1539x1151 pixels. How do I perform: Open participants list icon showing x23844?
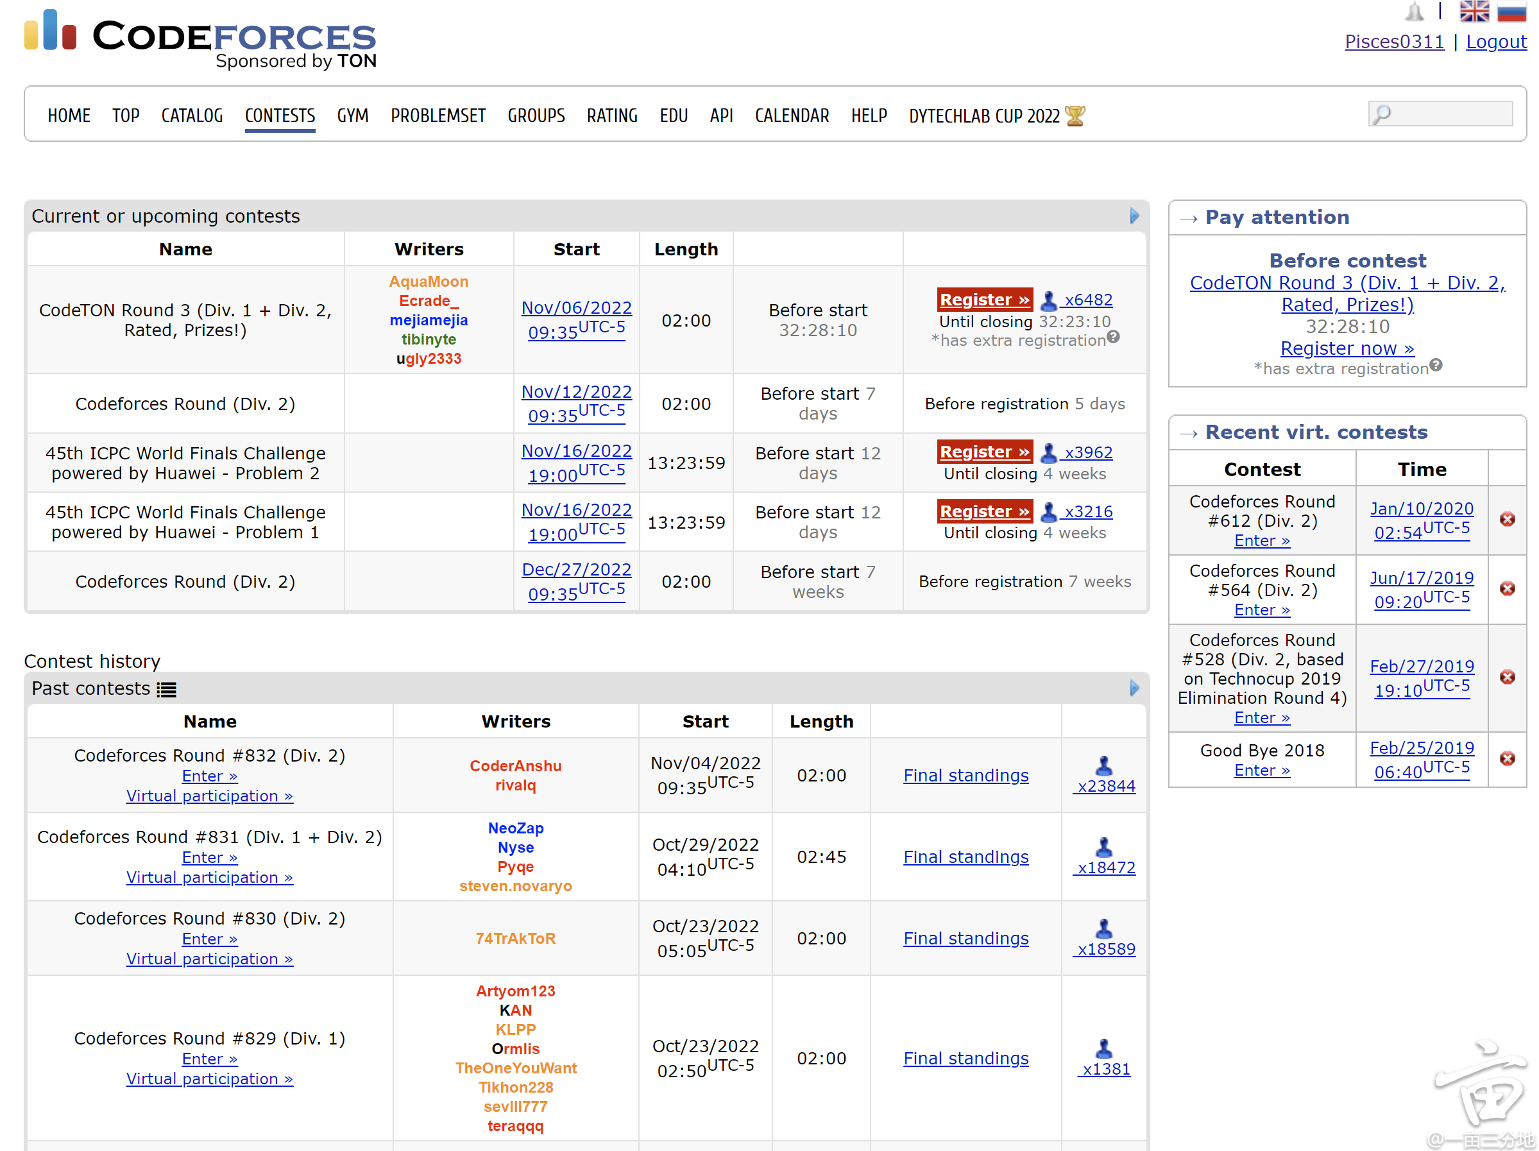1103,765
